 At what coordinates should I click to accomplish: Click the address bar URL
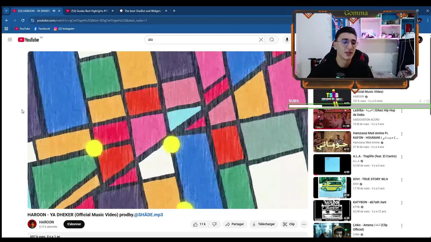pyautogui.click(x=92, y=20)
